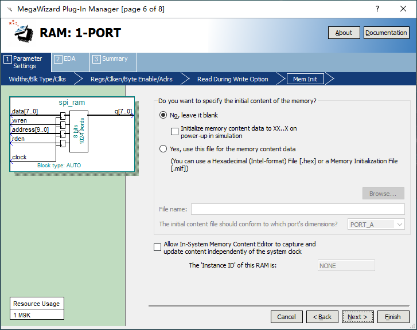Click the File name input field
The width and height of the screenshot is (417, 330).
click(x=297, y=209)
